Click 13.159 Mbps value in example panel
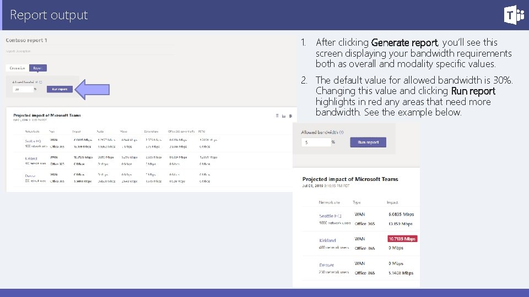 click(x=401, y=224)
